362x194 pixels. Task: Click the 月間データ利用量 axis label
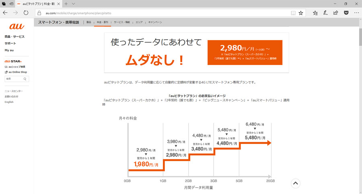pos(198,188)
